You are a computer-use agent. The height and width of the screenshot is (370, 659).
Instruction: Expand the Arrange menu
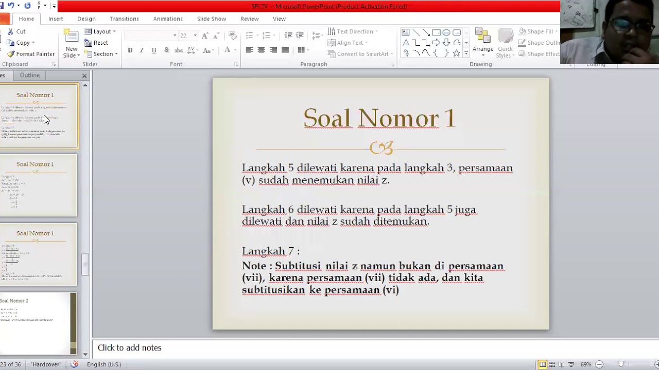[482, 44]
